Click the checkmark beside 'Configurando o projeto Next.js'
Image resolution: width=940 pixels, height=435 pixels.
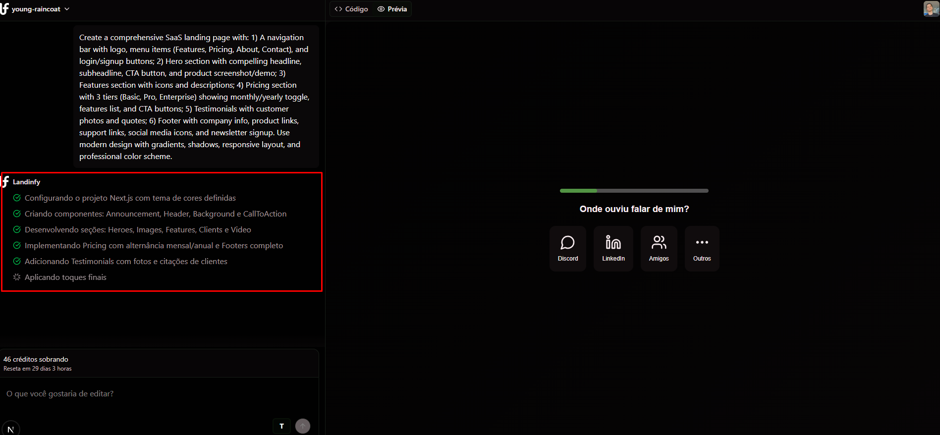pyautogui.click(x=17, y=198)
